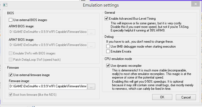202x107 pixels.
Task: Browse for ARM9 BIOS image file
Action: click(x=91, y=32)
